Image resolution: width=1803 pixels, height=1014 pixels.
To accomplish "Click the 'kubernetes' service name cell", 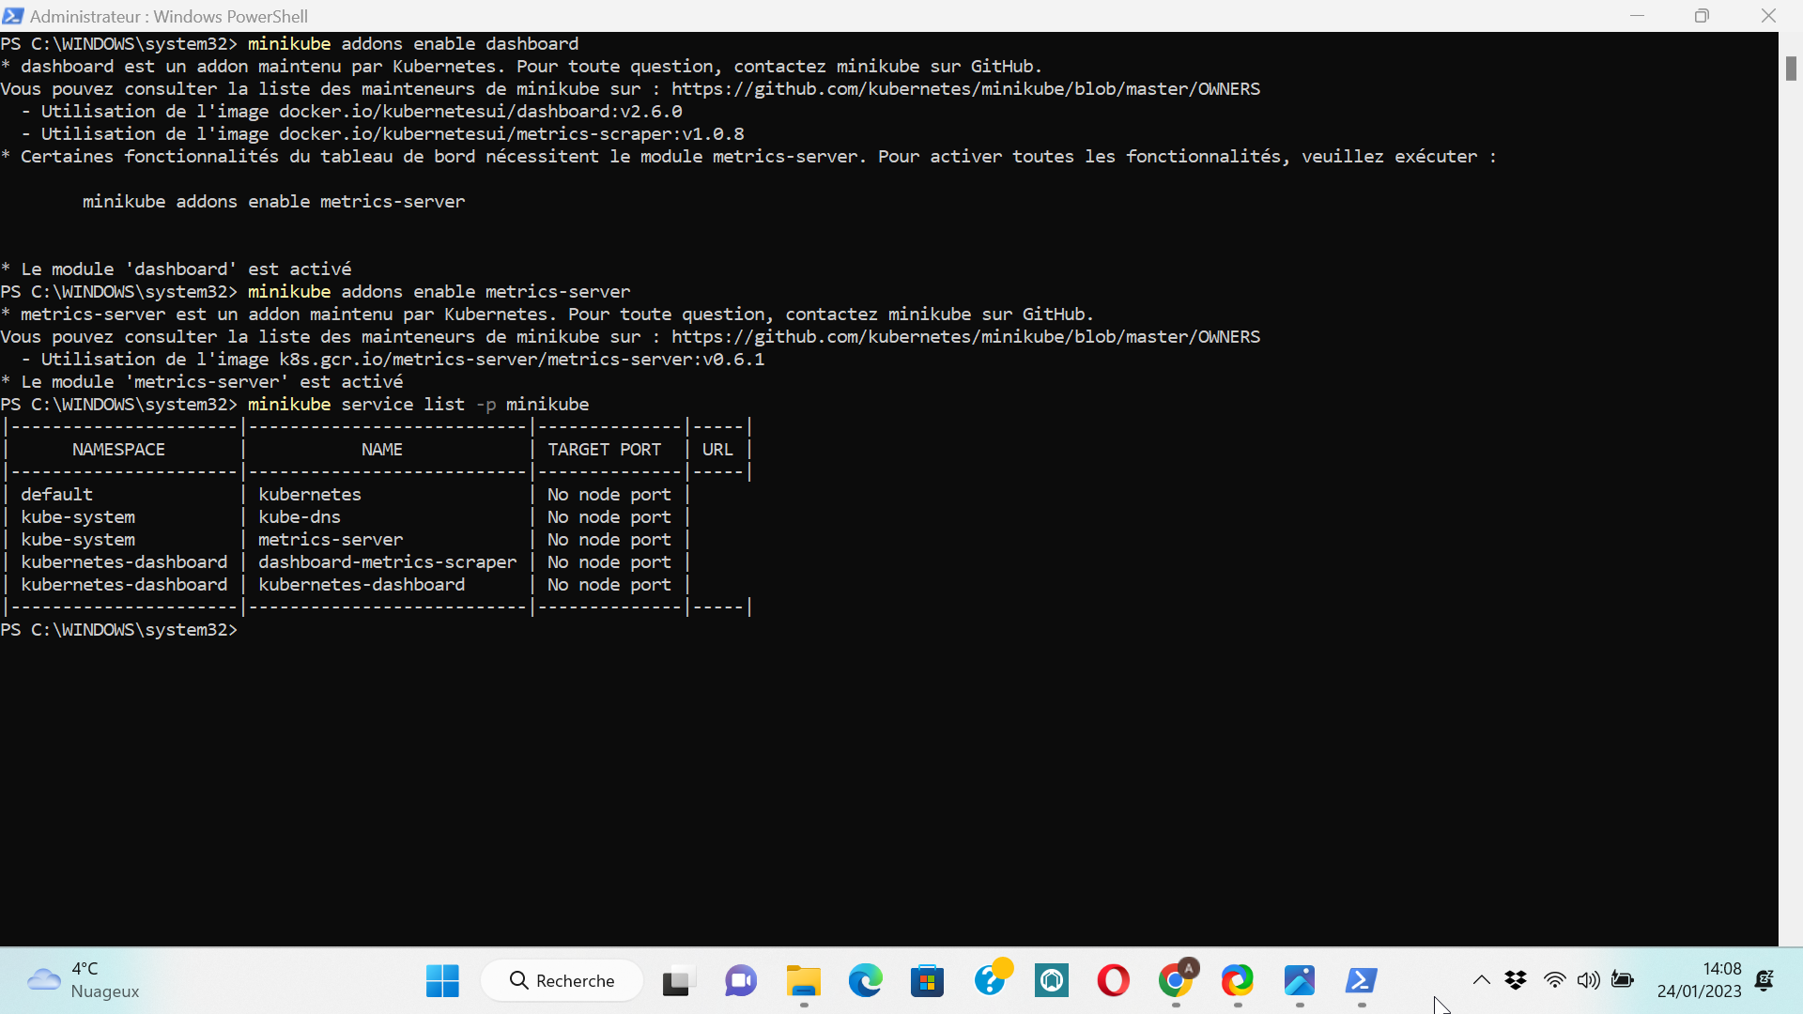I will coord(310,495).
